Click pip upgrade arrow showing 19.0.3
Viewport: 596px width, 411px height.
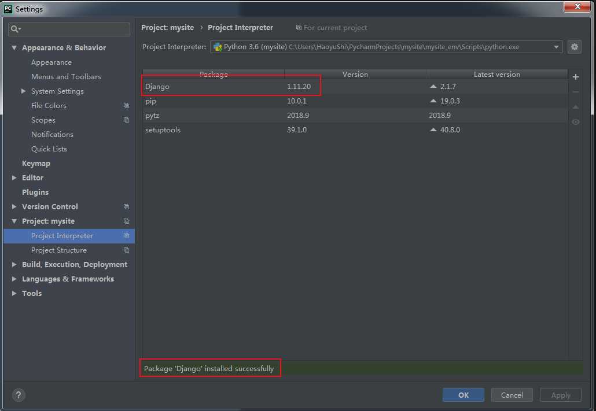click(x=433, y=101)
